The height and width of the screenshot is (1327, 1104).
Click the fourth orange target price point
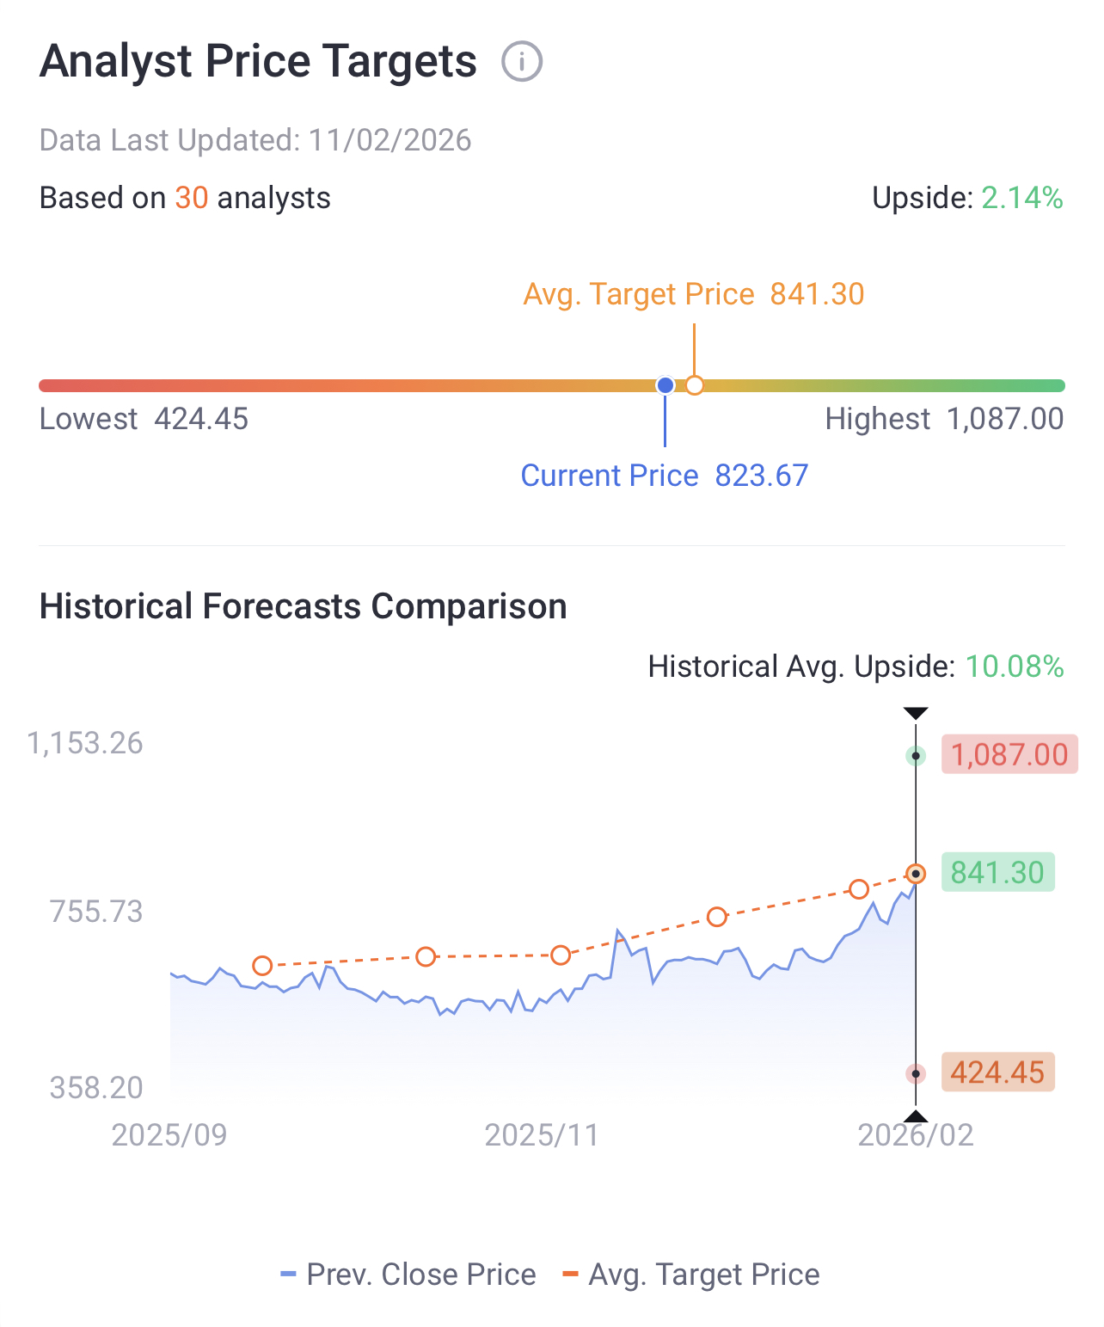[x=717, y=917]
